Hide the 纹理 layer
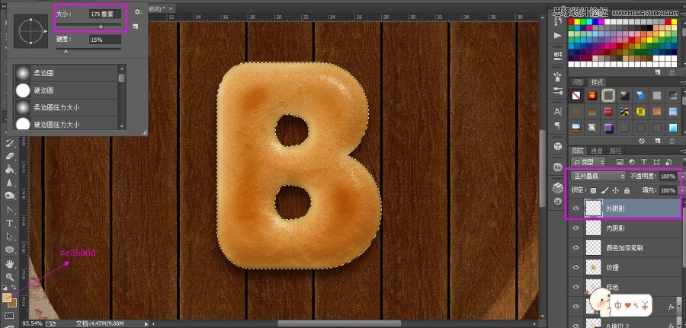Viewport: 686px width, 328px height. point(575,267)
